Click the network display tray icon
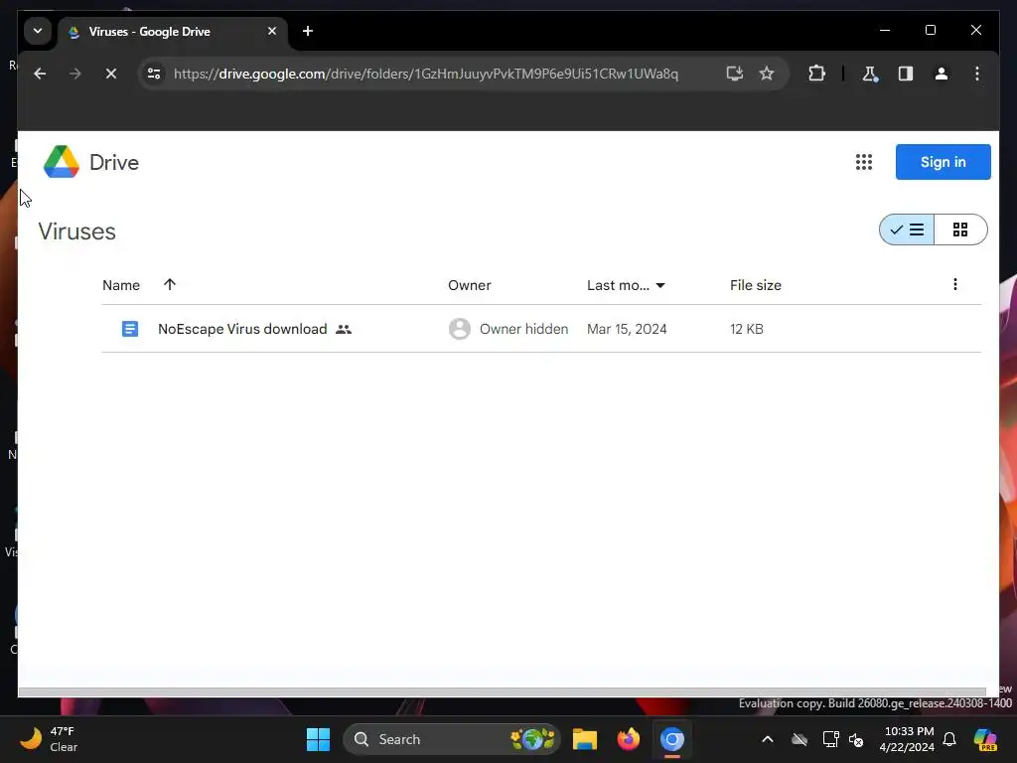The image size is (1017, 763). (x=830, y=739)
